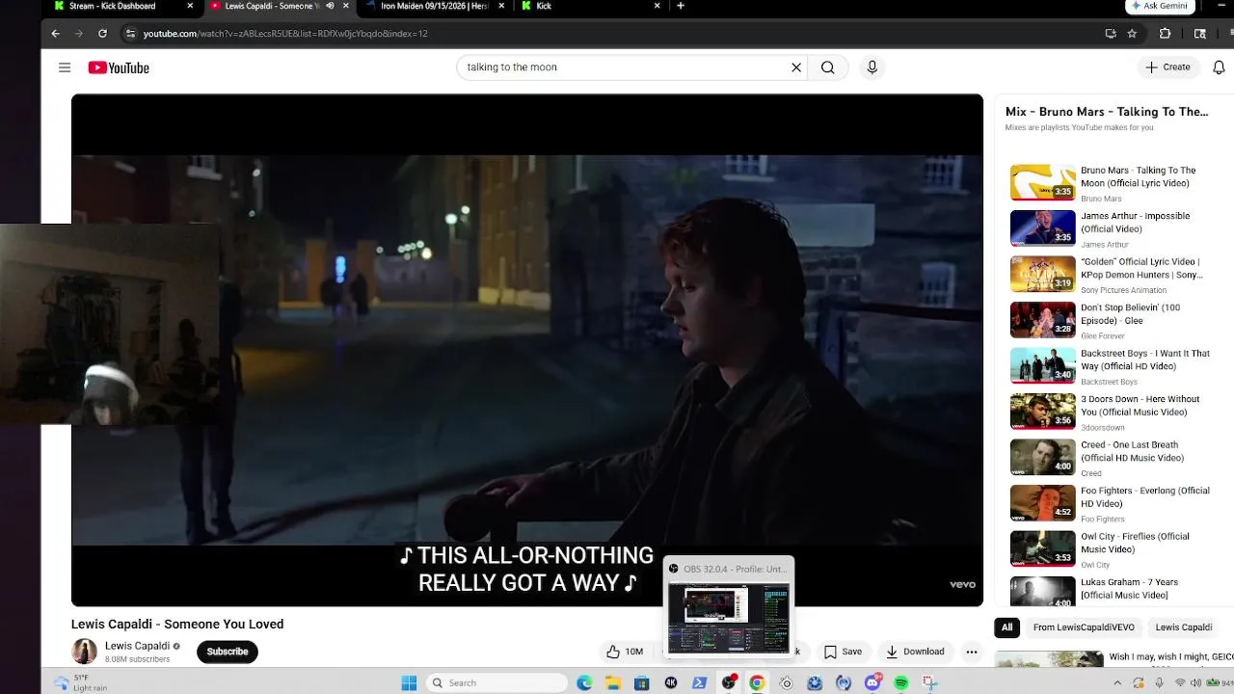Open a new browser tab with plus
The image size is (1234, 694).
click(681, 6)
